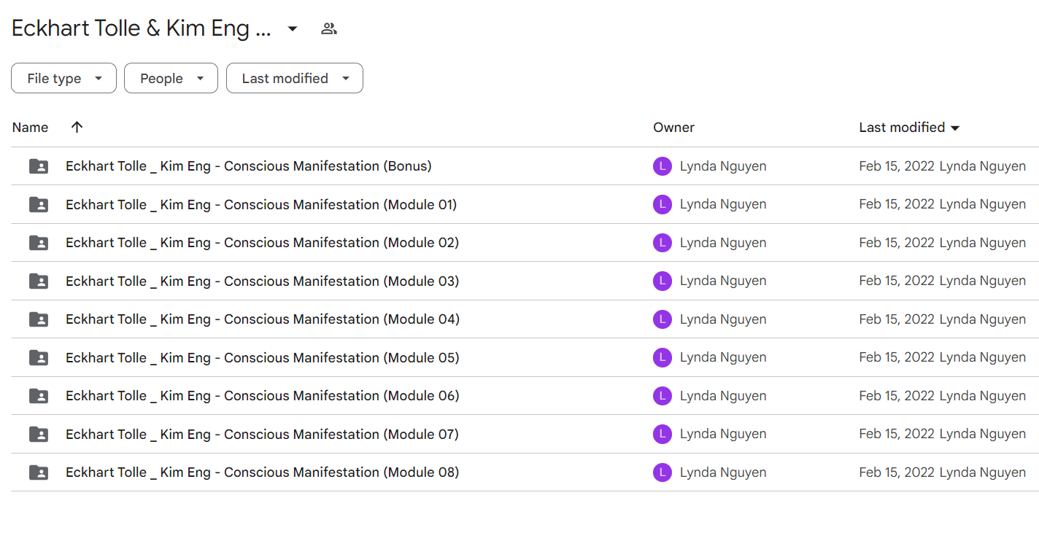Select the Conscious Manifestation (Module 06) folder name
This screenshot has height=533, width=1039.
[x=263, y=396]
